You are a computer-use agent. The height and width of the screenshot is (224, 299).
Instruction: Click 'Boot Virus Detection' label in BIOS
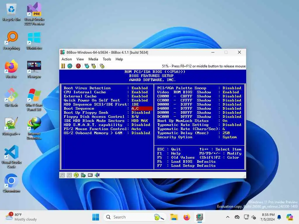coord(87,88)
